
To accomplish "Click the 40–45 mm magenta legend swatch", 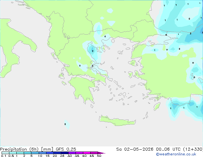I will (x=87, y=153).
